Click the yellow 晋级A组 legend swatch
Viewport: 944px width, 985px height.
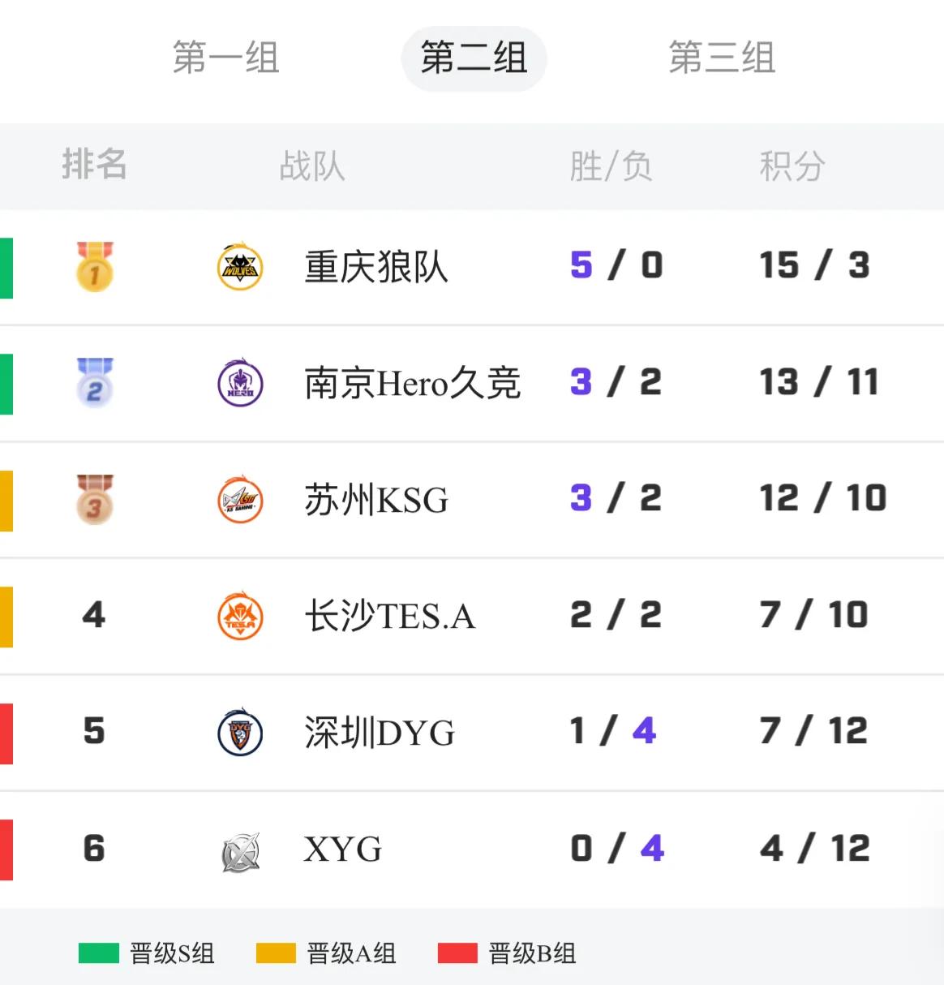click(x=276, y=953)
